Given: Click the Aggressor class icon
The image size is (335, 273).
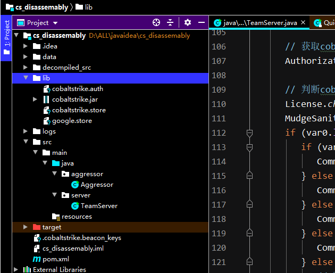Looking at the screenshot, I should [75, 185].
